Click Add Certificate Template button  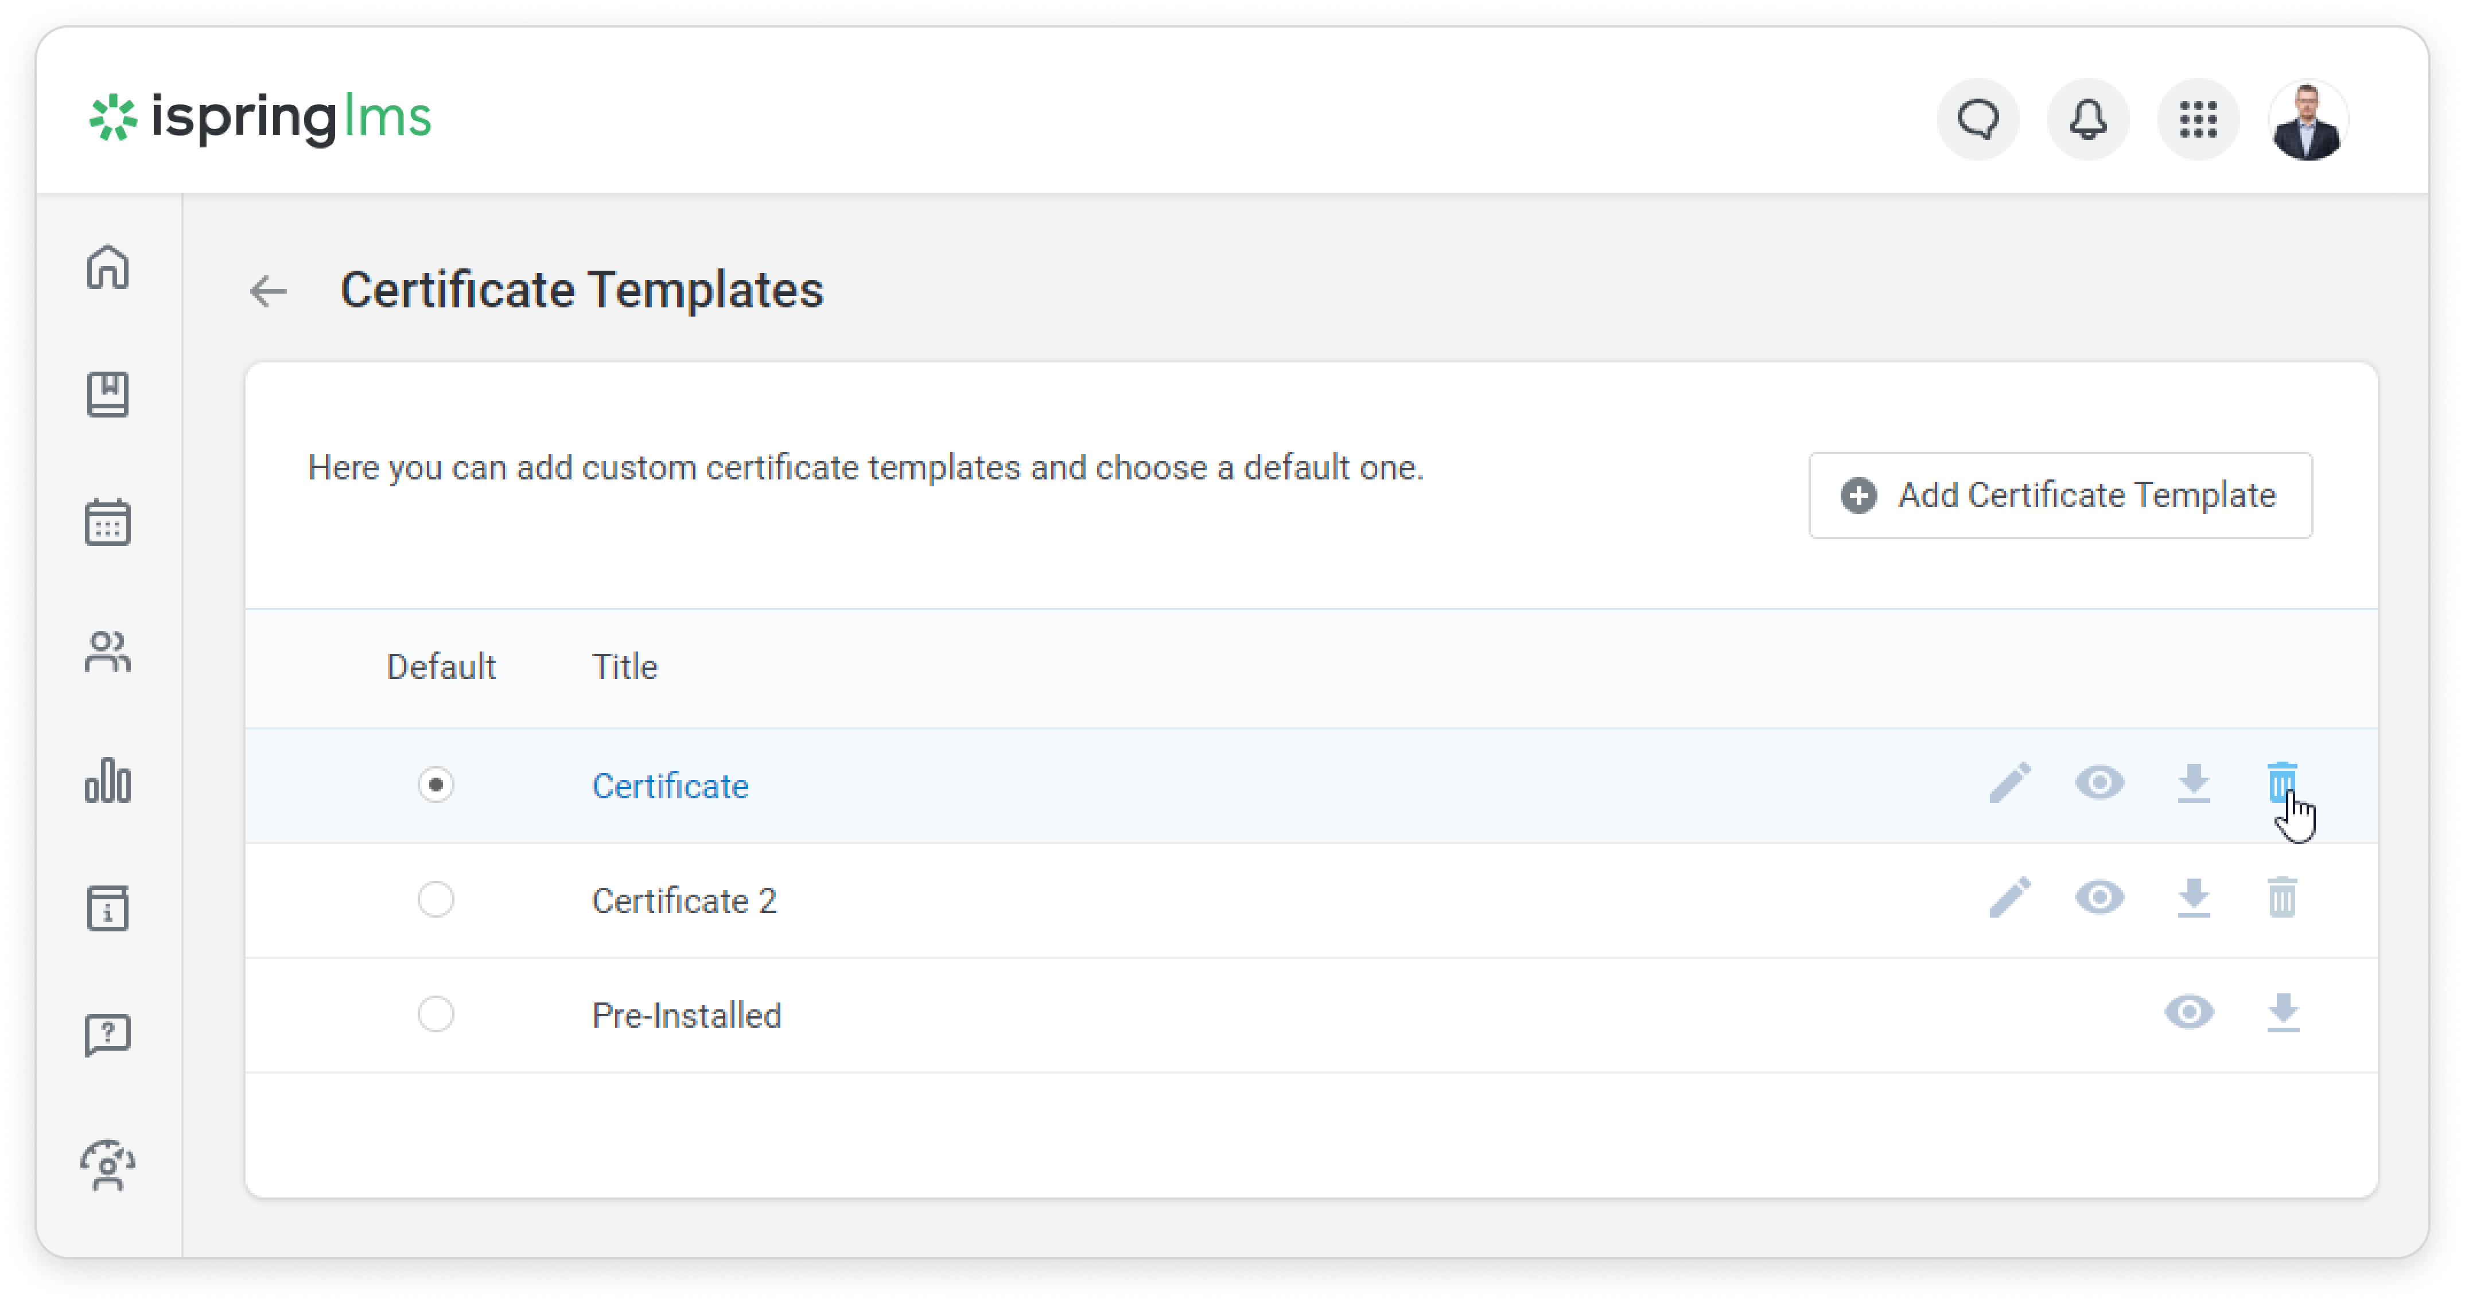pos(2060,496)
